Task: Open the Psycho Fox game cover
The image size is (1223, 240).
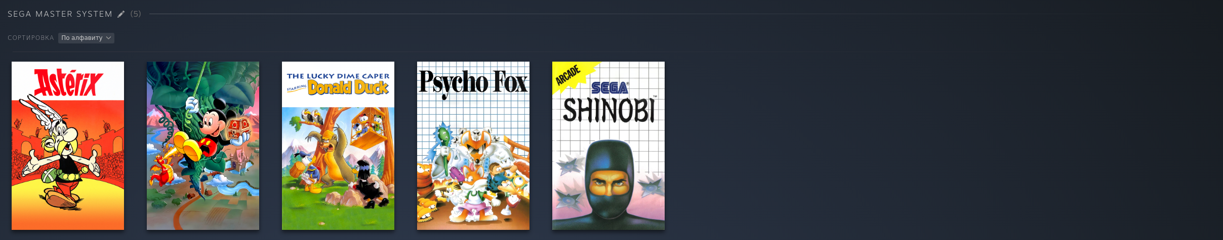Action: tap(473, 146)
